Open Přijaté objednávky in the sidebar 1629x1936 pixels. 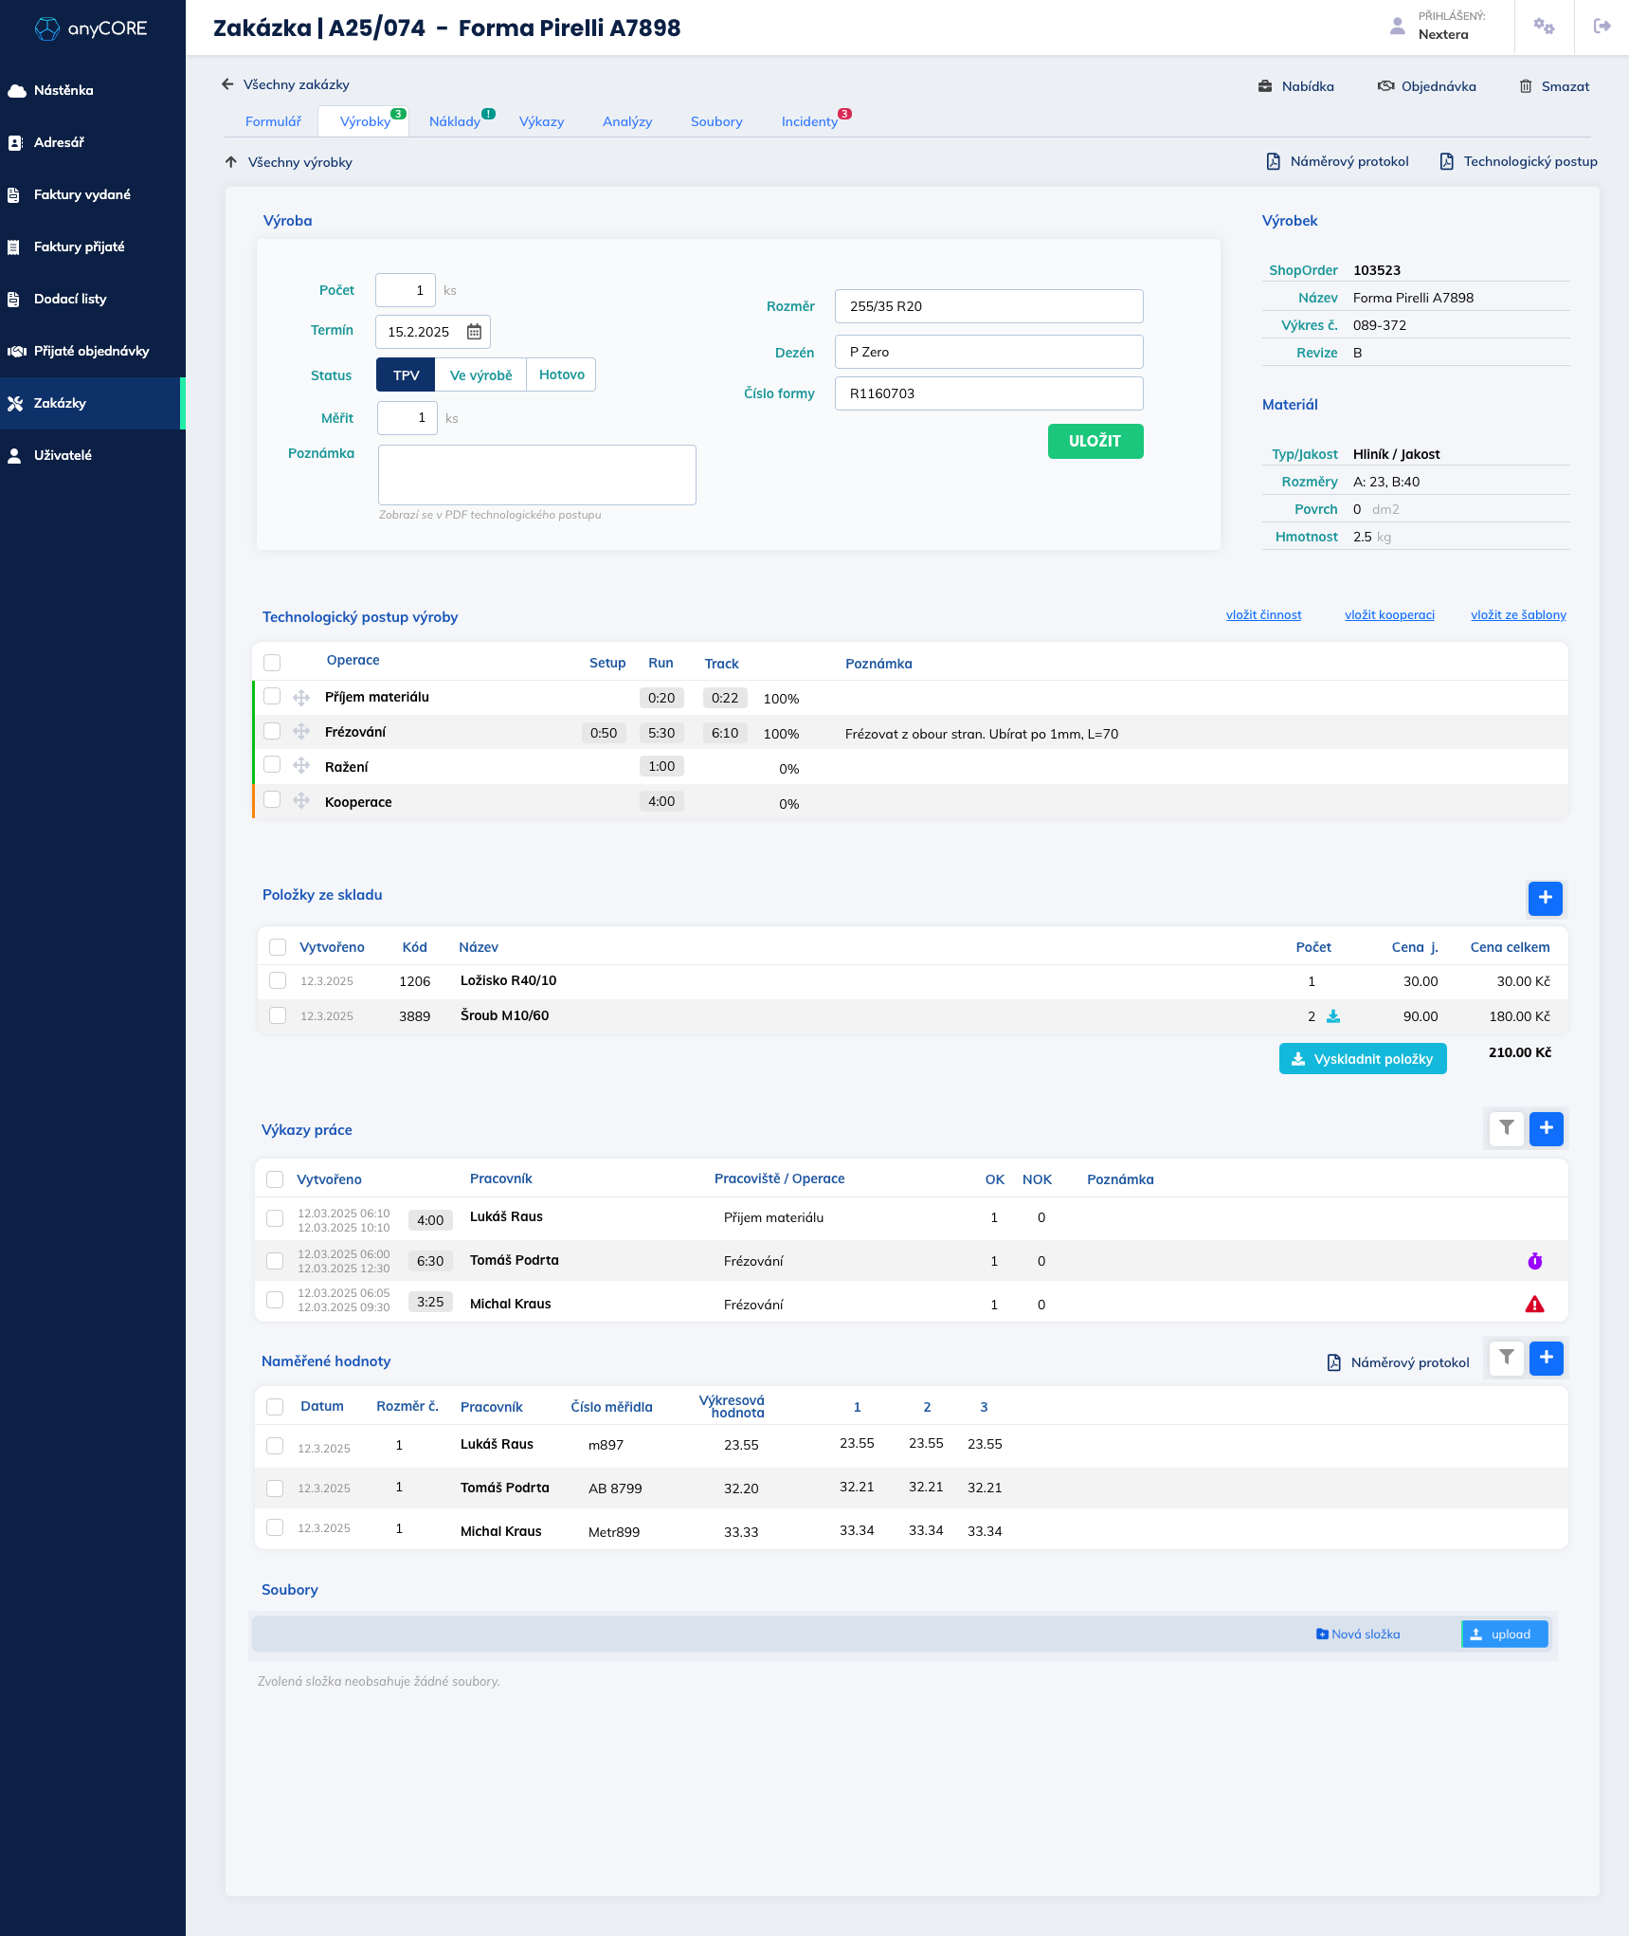pos(93,351)
